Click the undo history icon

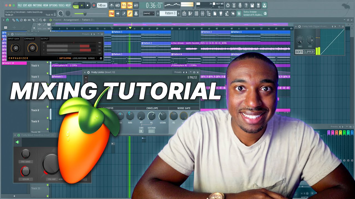click(228, 5)
